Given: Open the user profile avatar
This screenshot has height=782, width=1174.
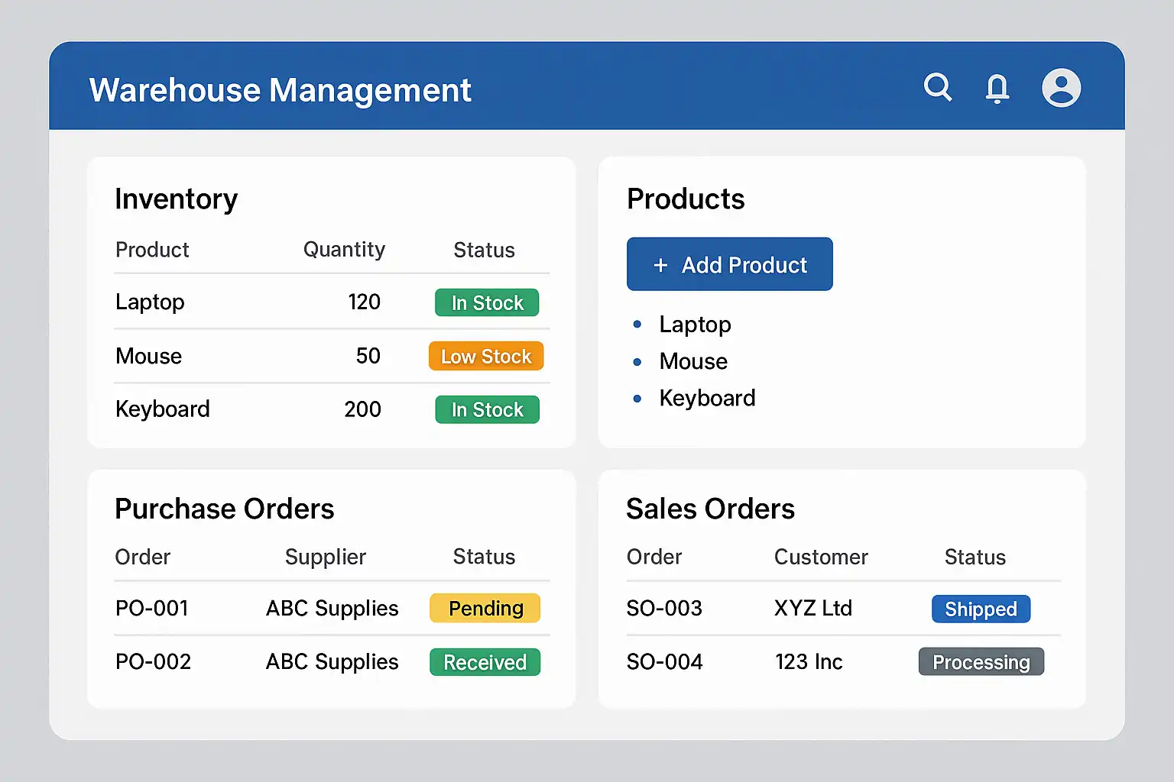Looking at the screenshot, I should [1061, 88].
